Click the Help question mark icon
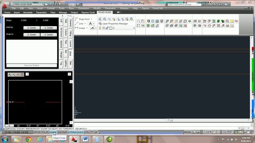Viewport: 255px width, 143px height. tap(226, 4)
